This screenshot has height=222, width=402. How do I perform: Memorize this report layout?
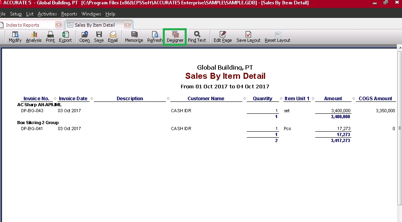click(134, 37)
